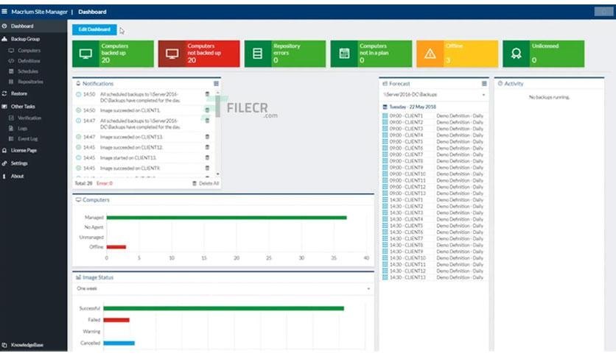
Task: Click the Successful image status bar
Action: click(223, 309)
